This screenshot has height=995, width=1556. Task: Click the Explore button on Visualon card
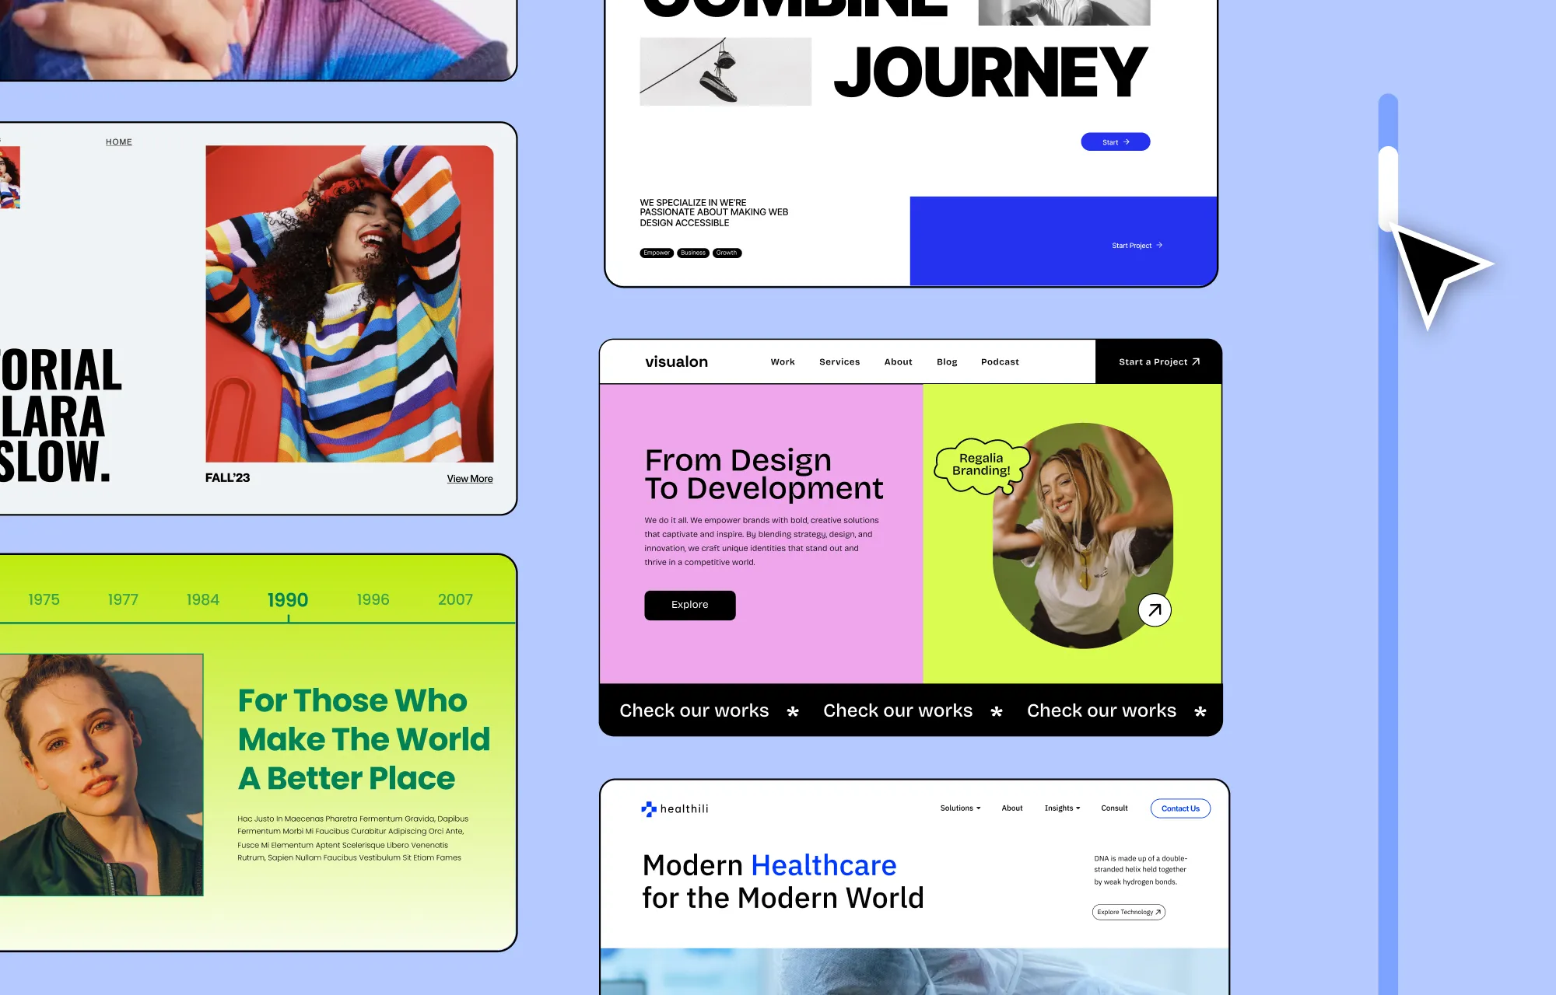[689, 605]
